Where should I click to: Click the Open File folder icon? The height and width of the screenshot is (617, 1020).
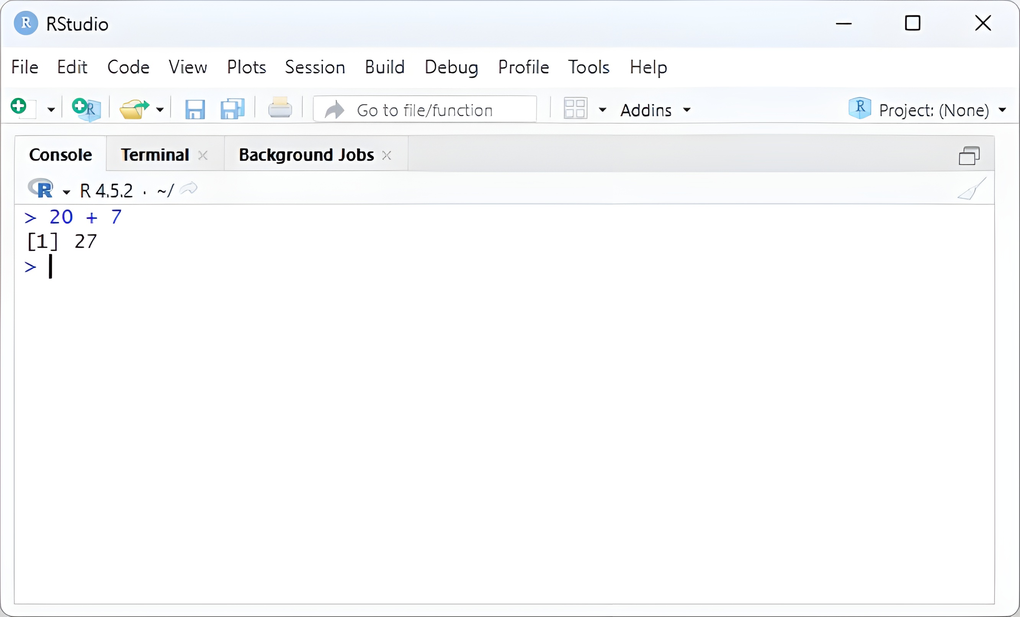click(x=133, y=109)
